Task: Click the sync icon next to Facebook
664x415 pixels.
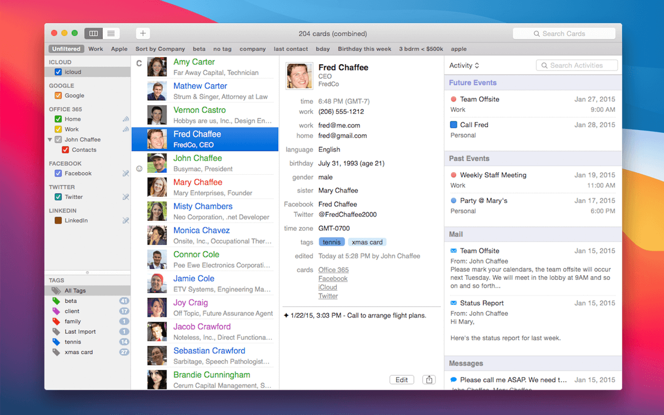Action: pos(126,174)
